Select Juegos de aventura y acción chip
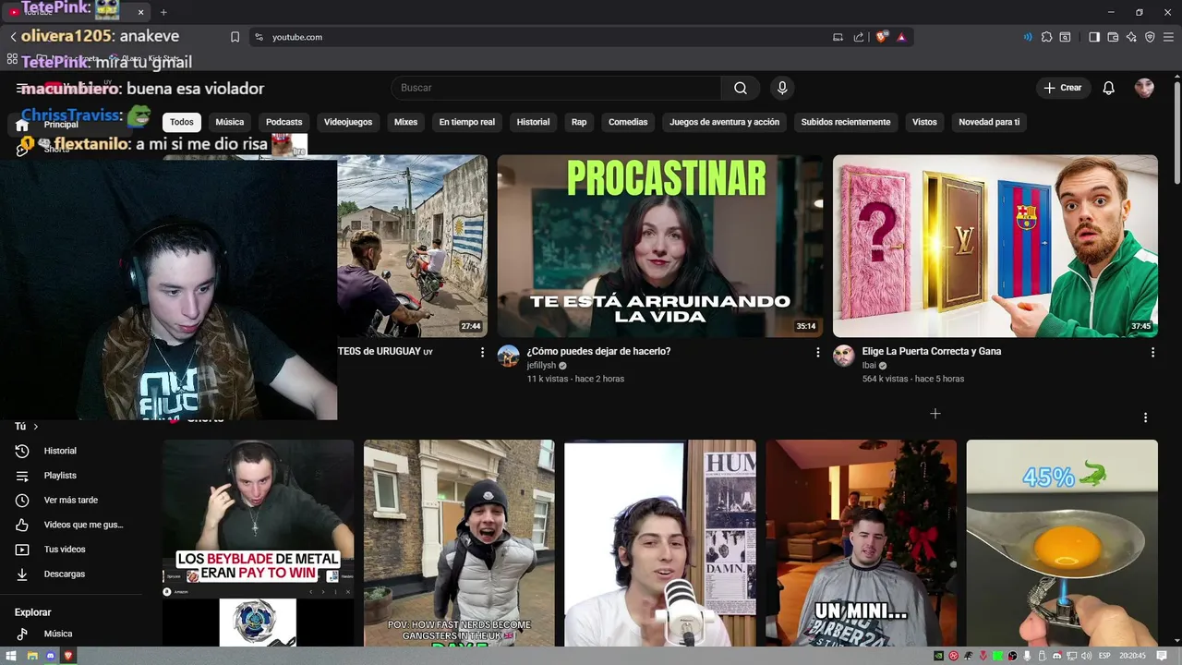The width and height of the screenshot is (1182, 665). click(724, 122)
